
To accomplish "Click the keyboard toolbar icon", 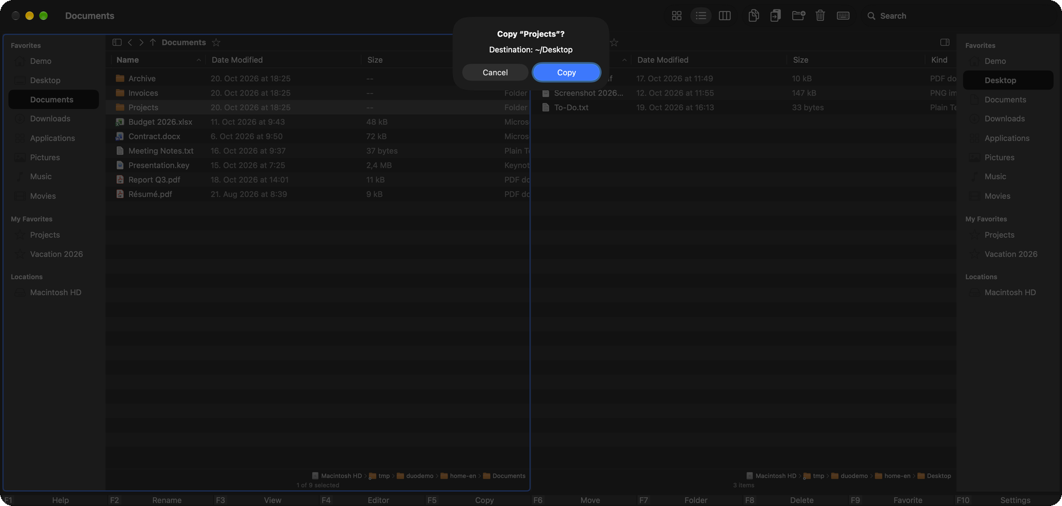I will 843,16.
